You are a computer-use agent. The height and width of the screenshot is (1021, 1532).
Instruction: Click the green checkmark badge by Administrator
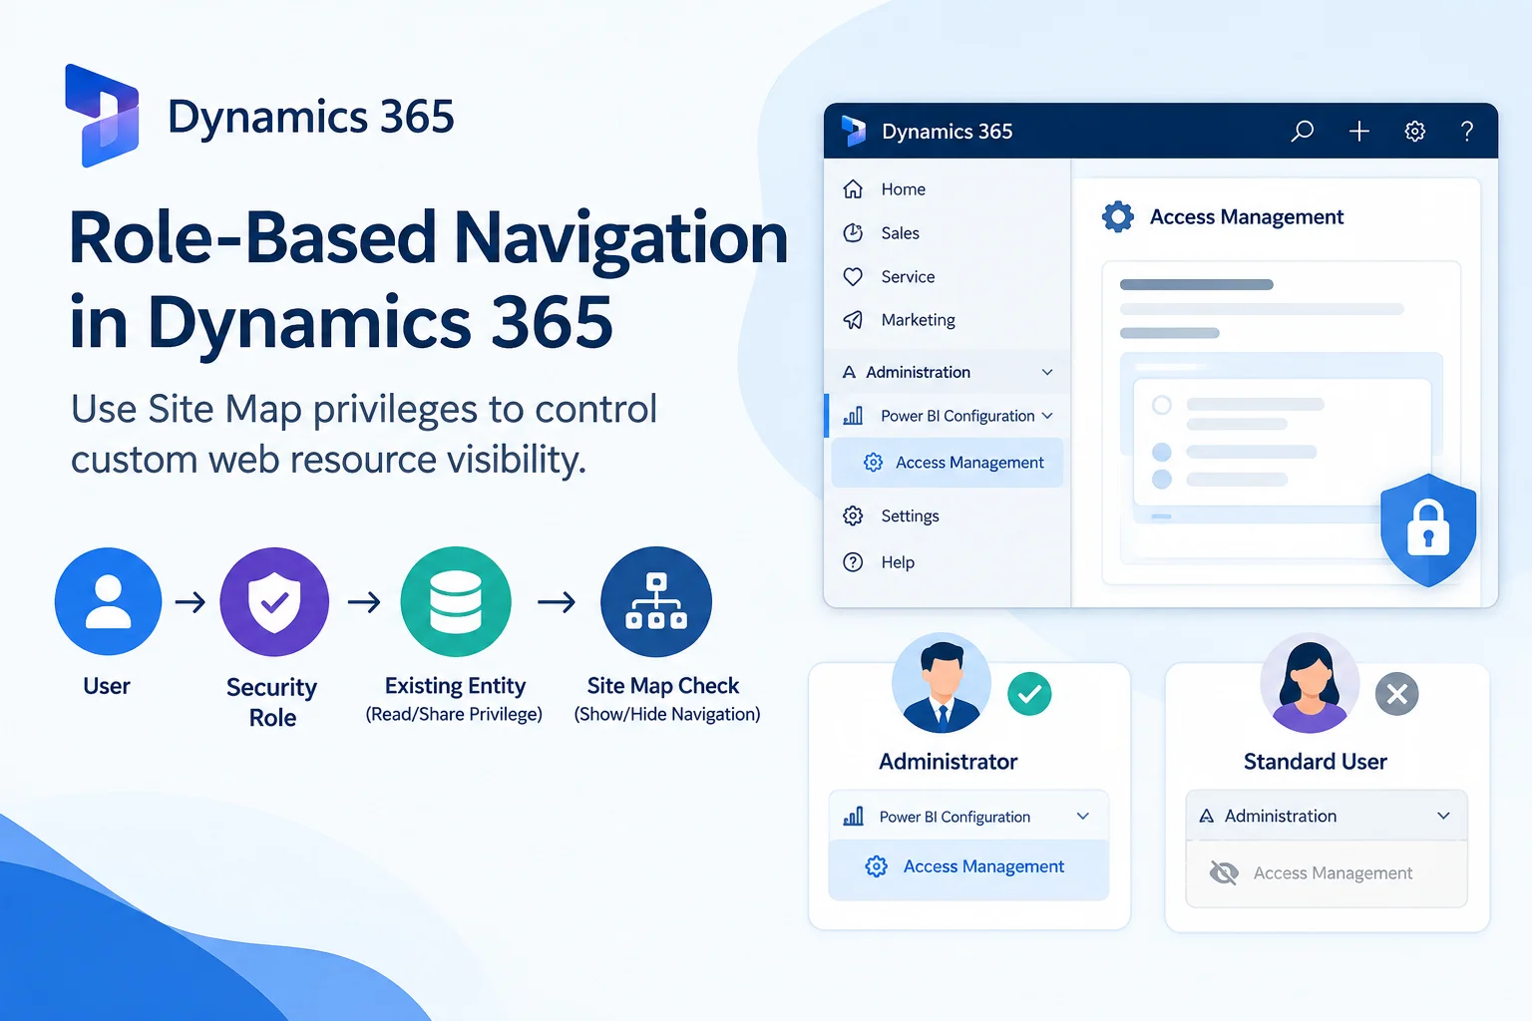[x=1029, y=694]
